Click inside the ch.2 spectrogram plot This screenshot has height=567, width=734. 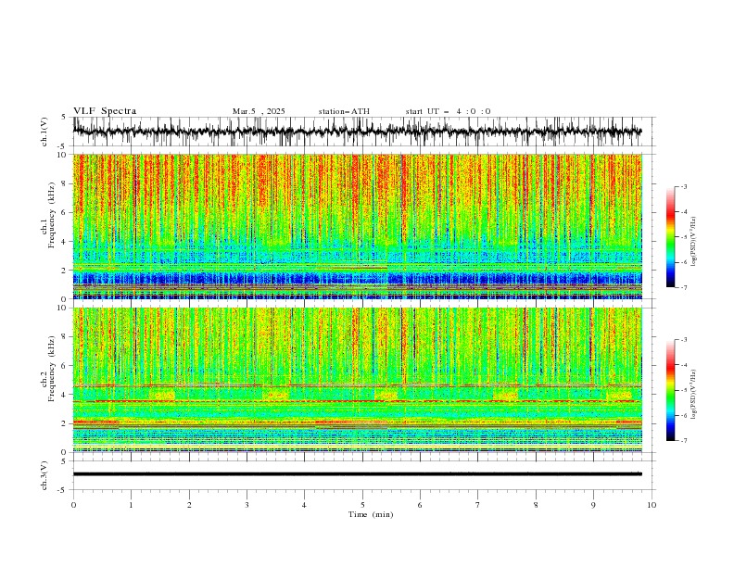(357, 380)
